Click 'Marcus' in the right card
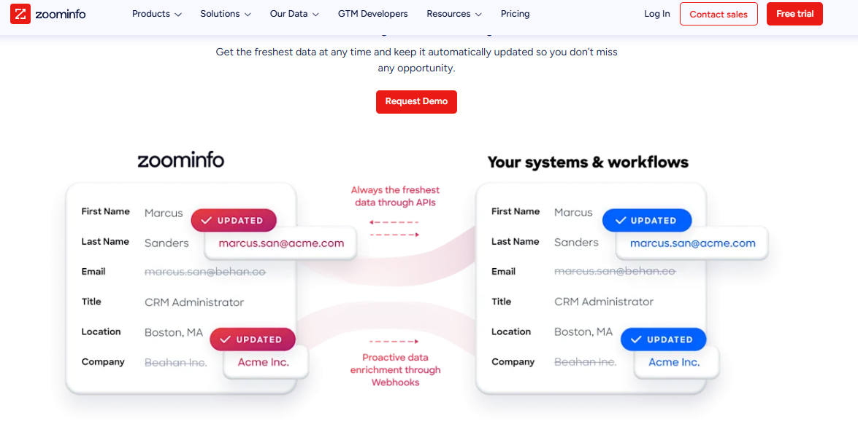The image size is (858, 424). tap(573, 213)
